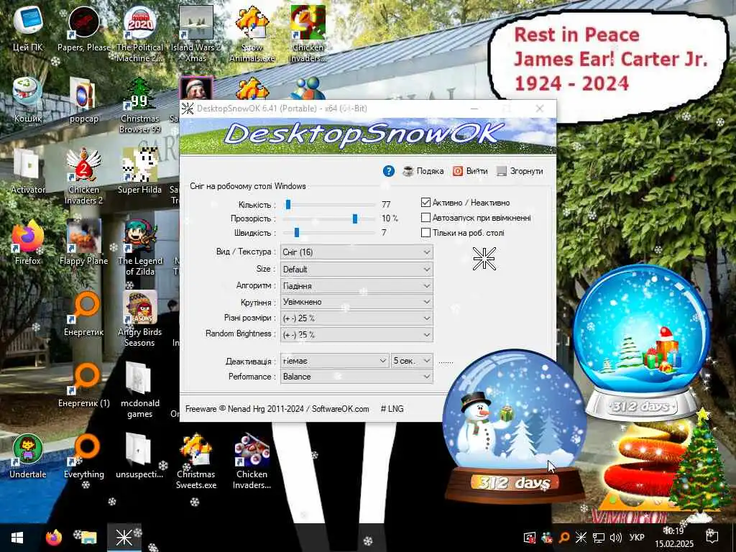Open the # LNG language menu

[x=392, y=409]
